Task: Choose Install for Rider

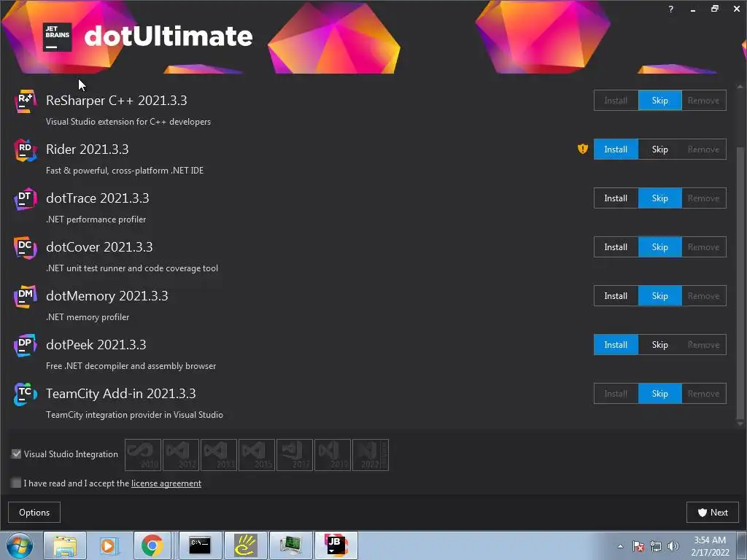Action: click(x=616, y=149)
